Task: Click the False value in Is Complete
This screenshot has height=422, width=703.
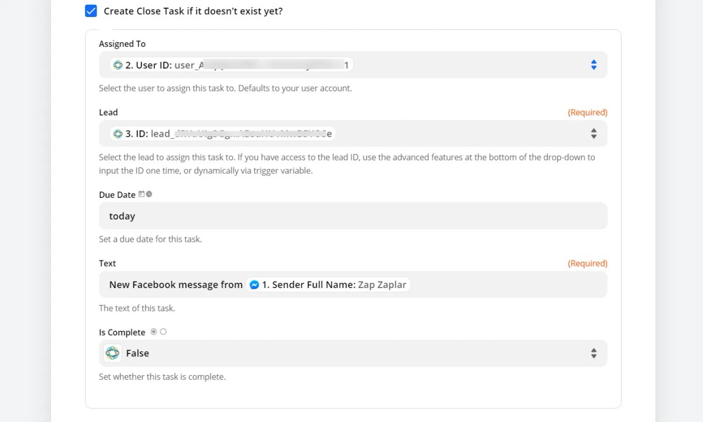Action: click(x=138, y=354)
